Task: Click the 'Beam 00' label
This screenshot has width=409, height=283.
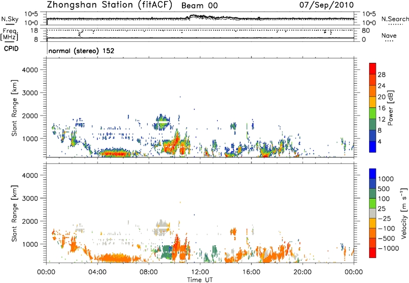Action: click(199, 6)
